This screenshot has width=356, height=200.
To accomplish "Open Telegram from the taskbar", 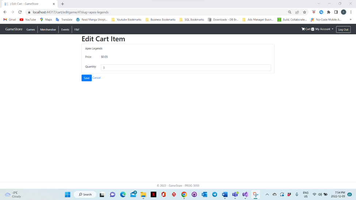I will (215, 195).
